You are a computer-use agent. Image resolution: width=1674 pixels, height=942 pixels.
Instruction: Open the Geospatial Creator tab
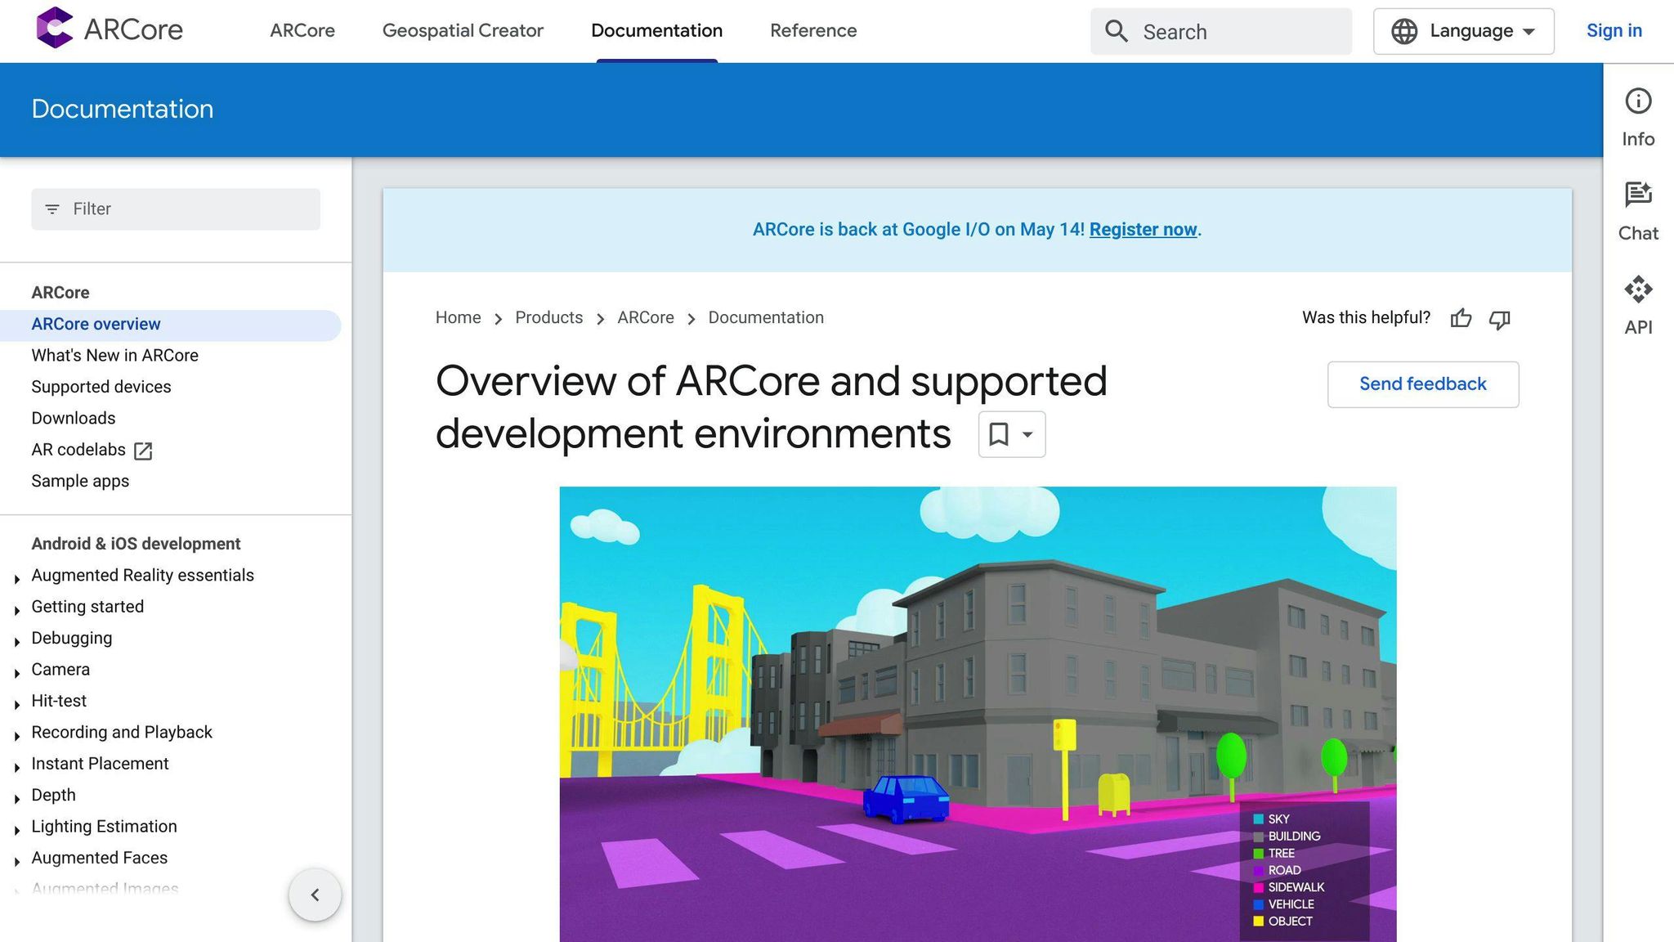coord(463,31)
